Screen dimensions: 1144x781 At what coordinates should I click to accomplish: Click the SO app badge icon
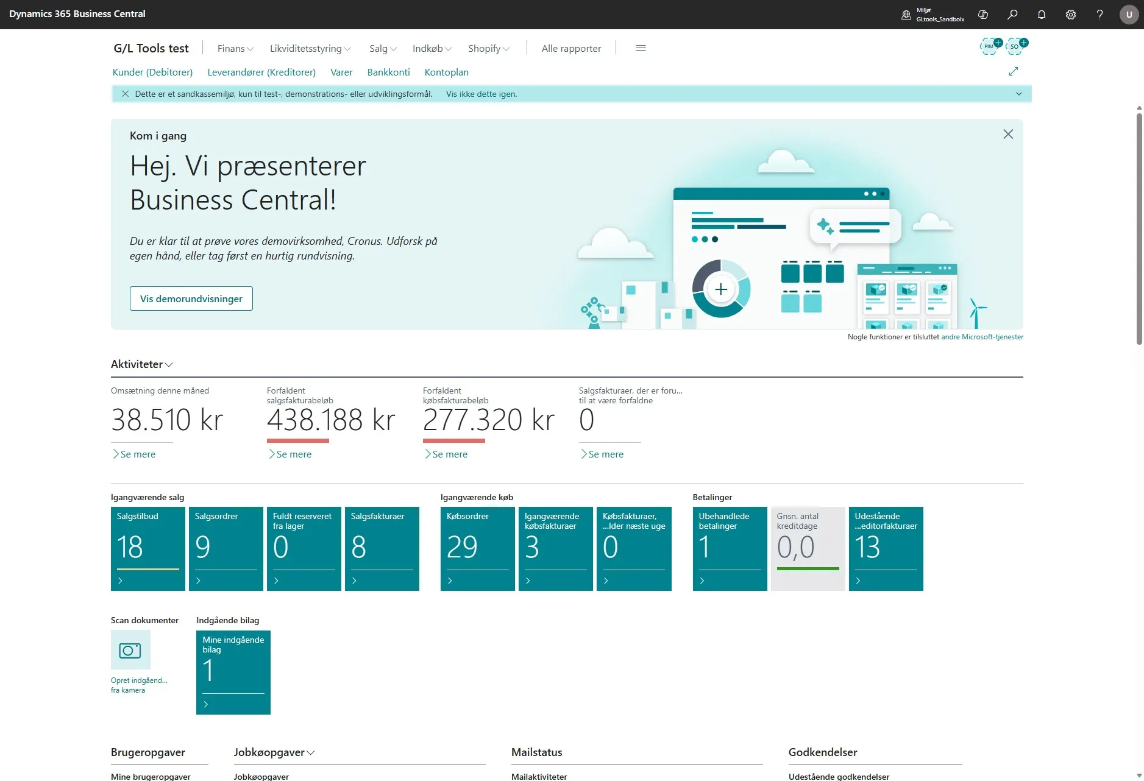click(1016, 46)
